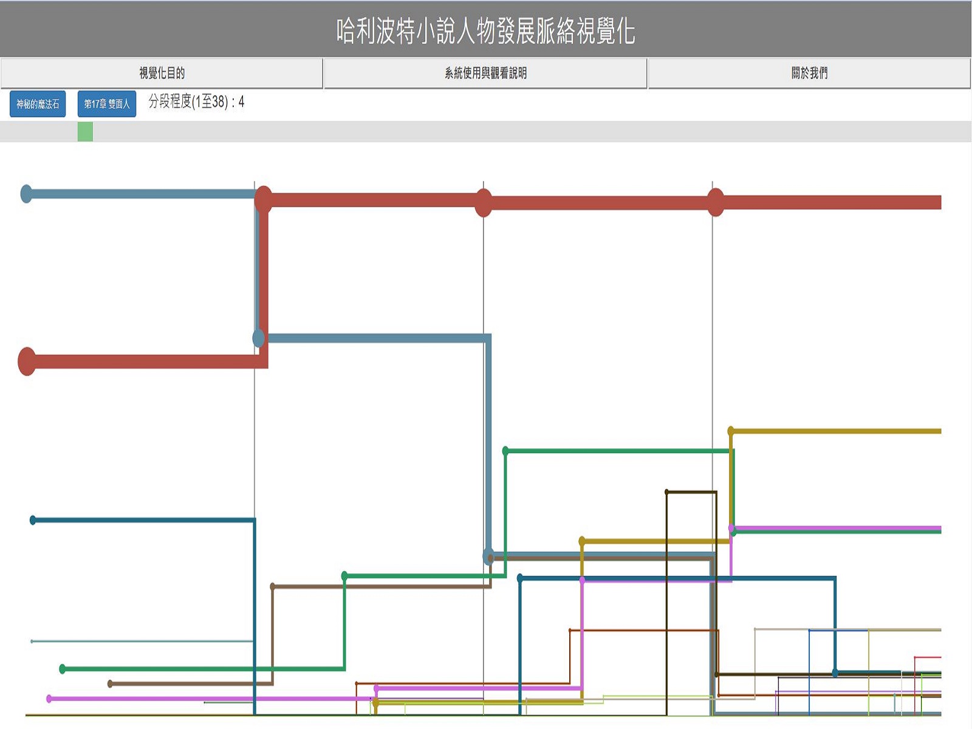Click the 分段程度(1至38) : 4 label
This screenshot has height=729, width=972.
pos(196,101)
